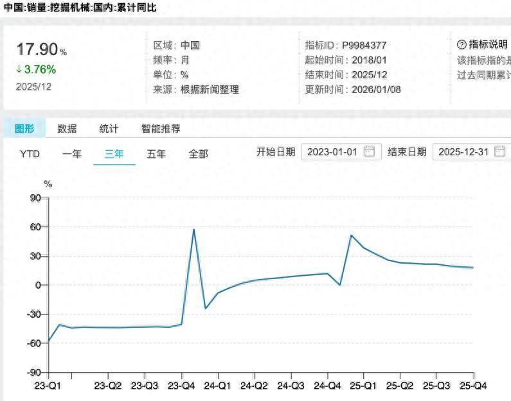
Task: Switch range to 五年
Action: 156,154
